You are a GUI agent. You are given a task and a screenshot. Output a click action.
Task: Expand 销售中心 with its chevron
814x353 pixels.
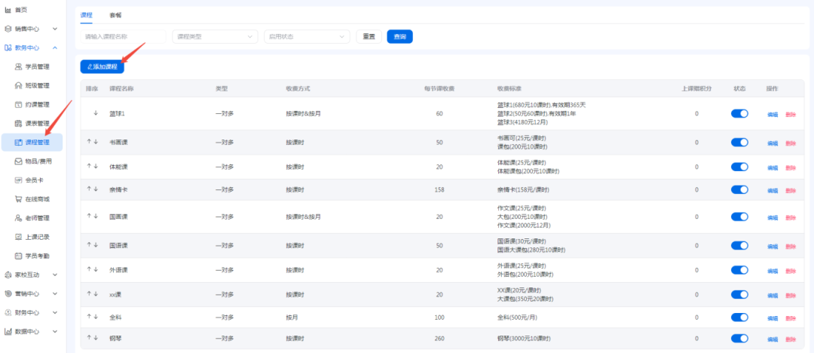(55, 29)
